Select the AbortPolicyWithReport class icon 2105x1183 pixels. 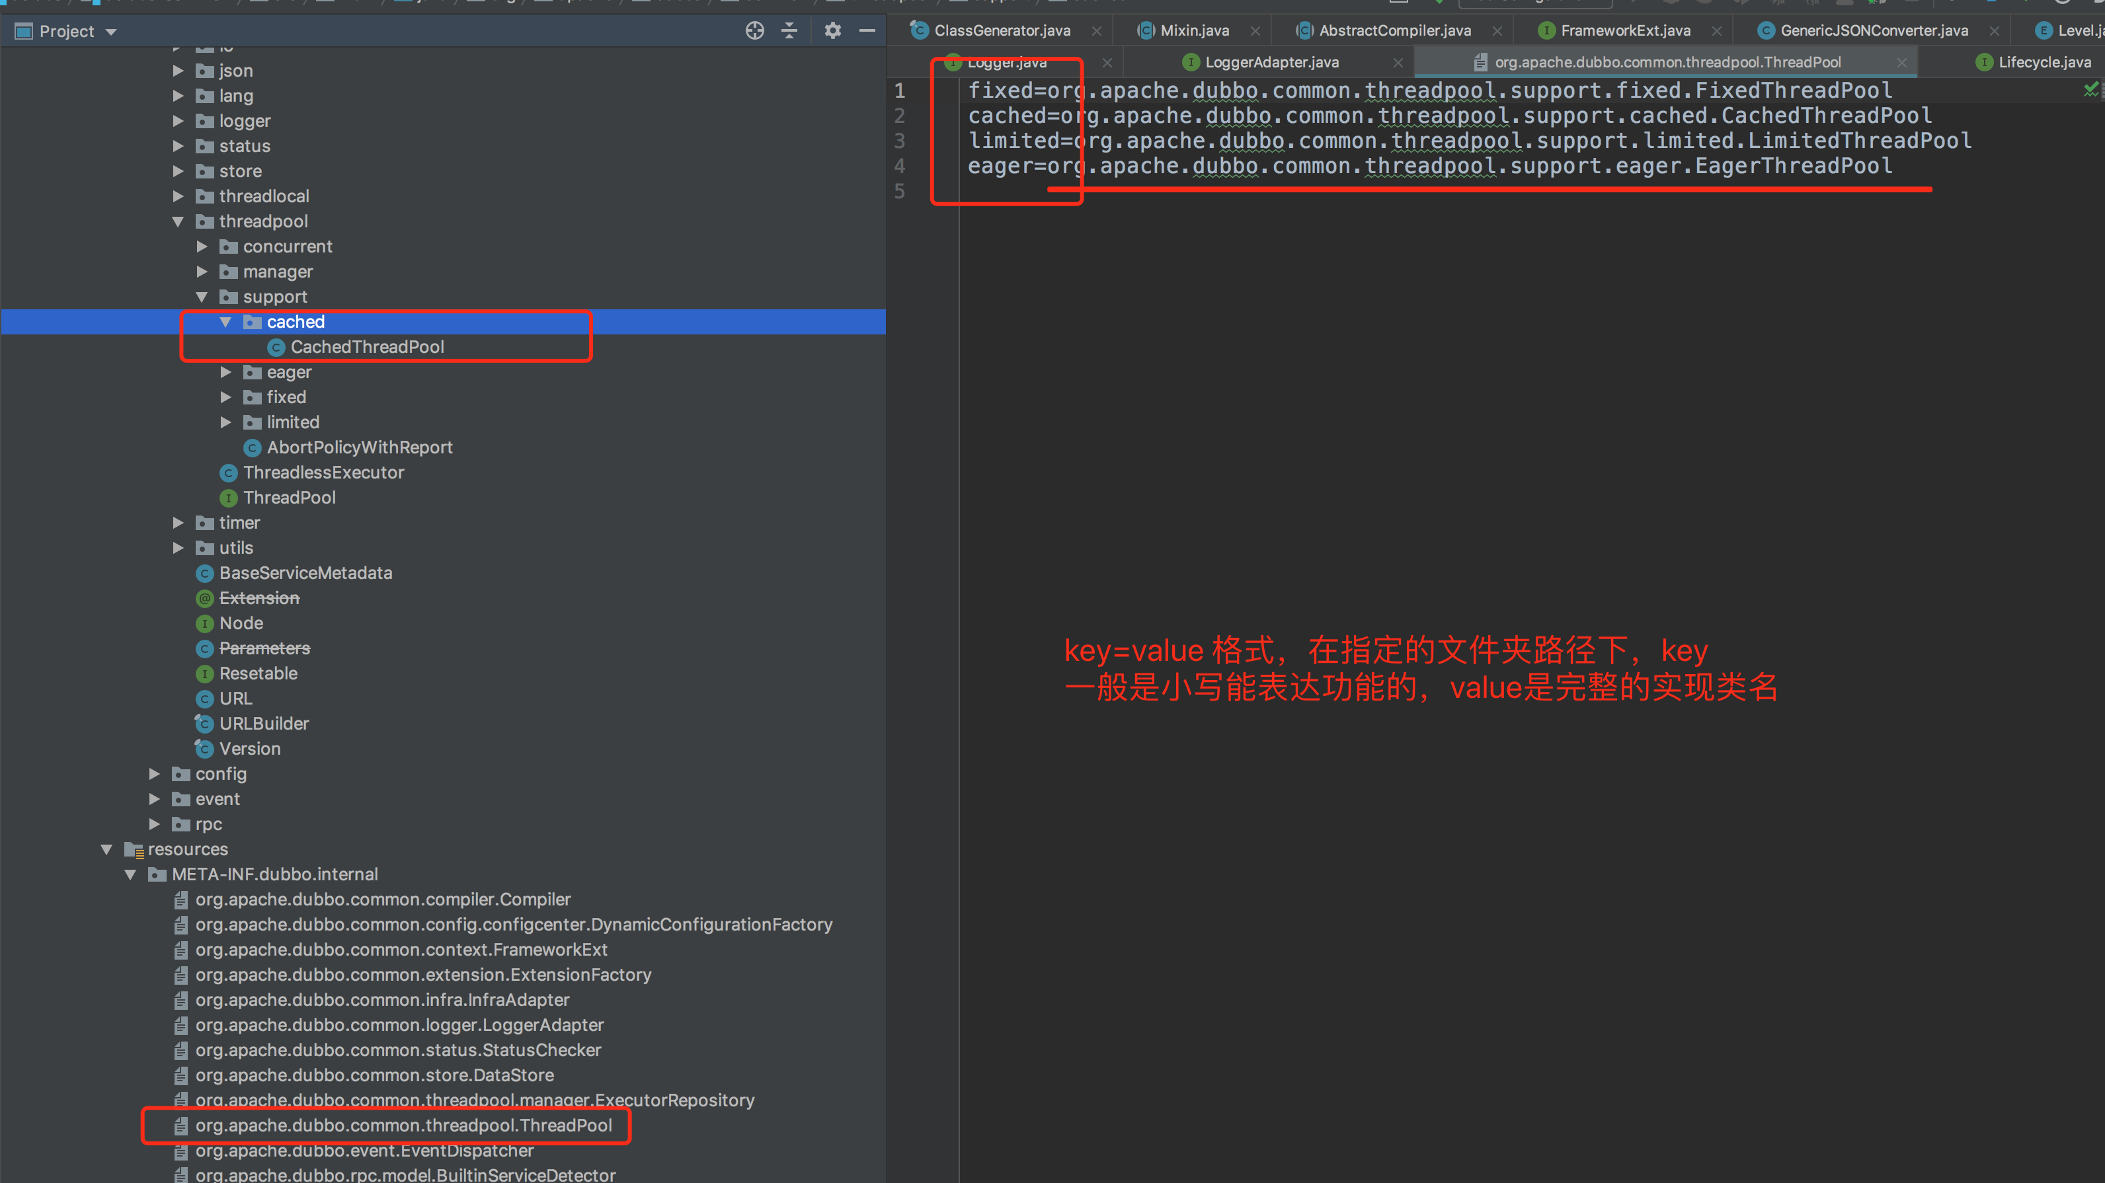pyautogui.click(x=253, y=447)
